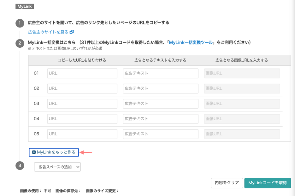Click the row number 03
295x196 pixels.
[x=36, y=104]
